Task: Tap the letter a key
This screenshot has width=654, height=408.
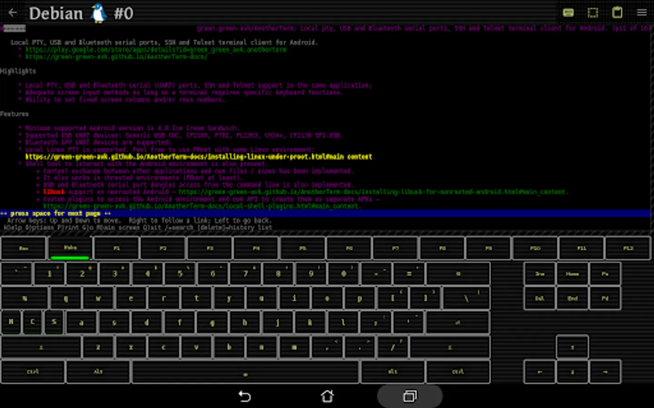Action: point(81,322)
